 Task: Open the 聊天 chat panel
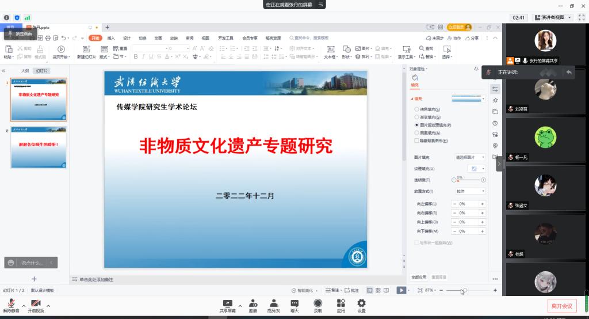(x=294, y=303)
